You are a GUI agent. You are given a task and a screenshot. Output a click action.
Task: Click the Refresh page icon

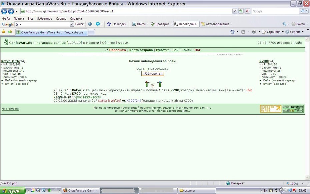(x=241, y=11)
